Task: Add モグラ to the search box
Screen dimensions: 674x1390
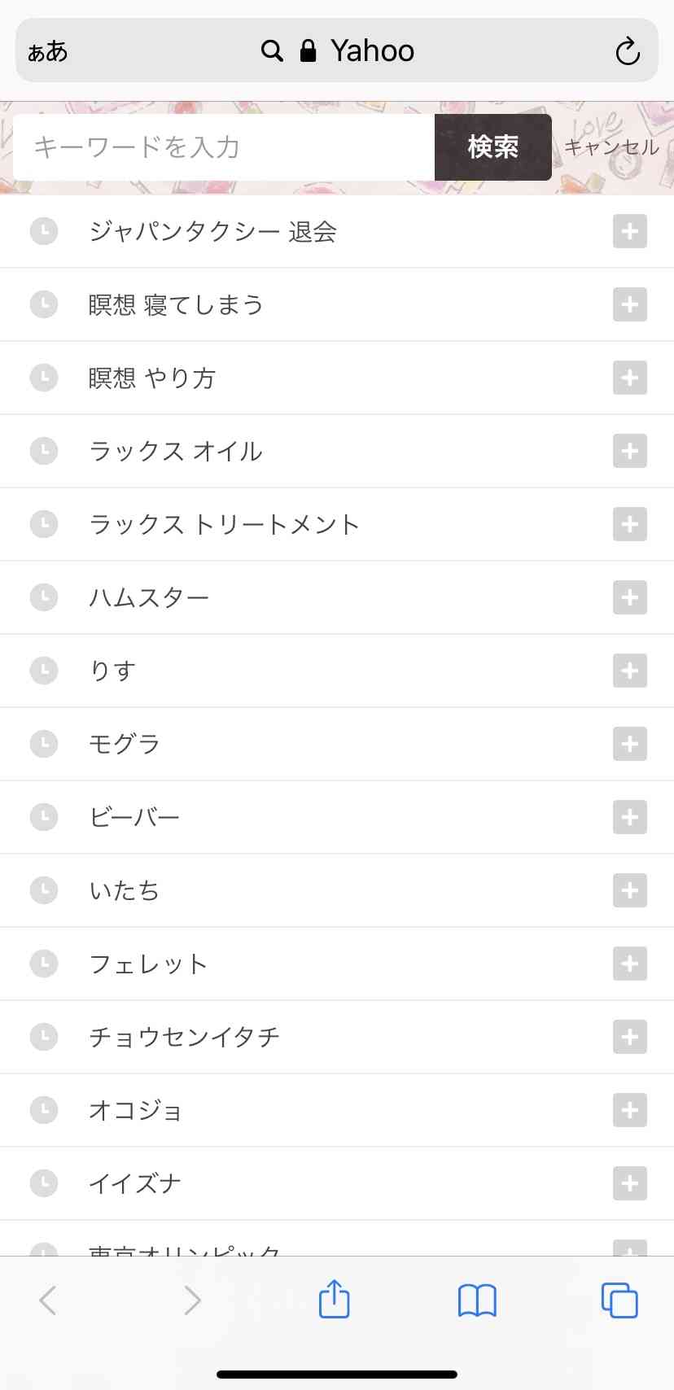Action: [629, 744]
